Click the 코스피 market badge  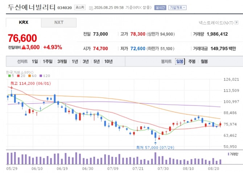pos(80,8)
